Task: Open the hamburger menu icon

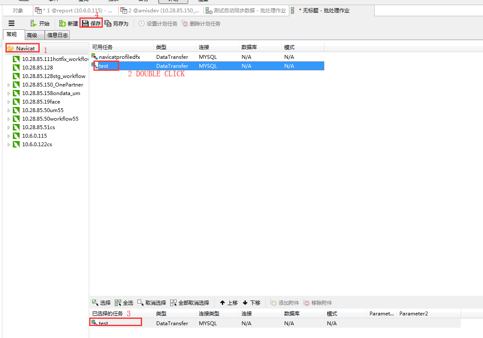Action: (x=12, y=23)
